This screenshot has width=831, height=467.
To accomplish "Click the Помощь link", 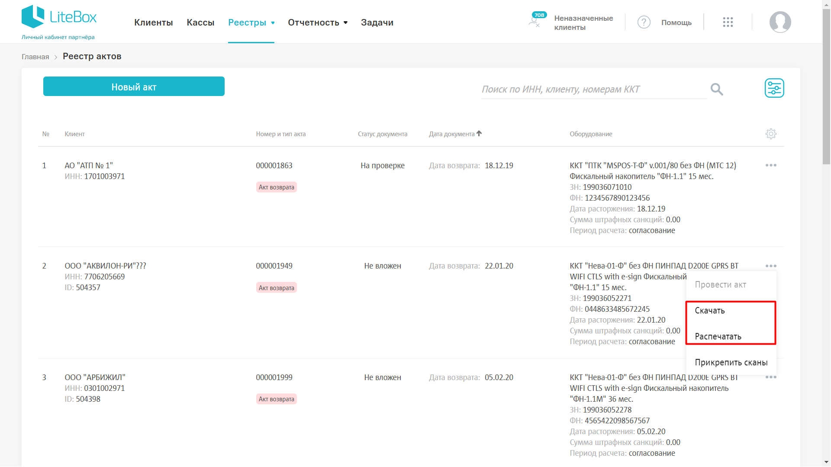I will 676,22.
